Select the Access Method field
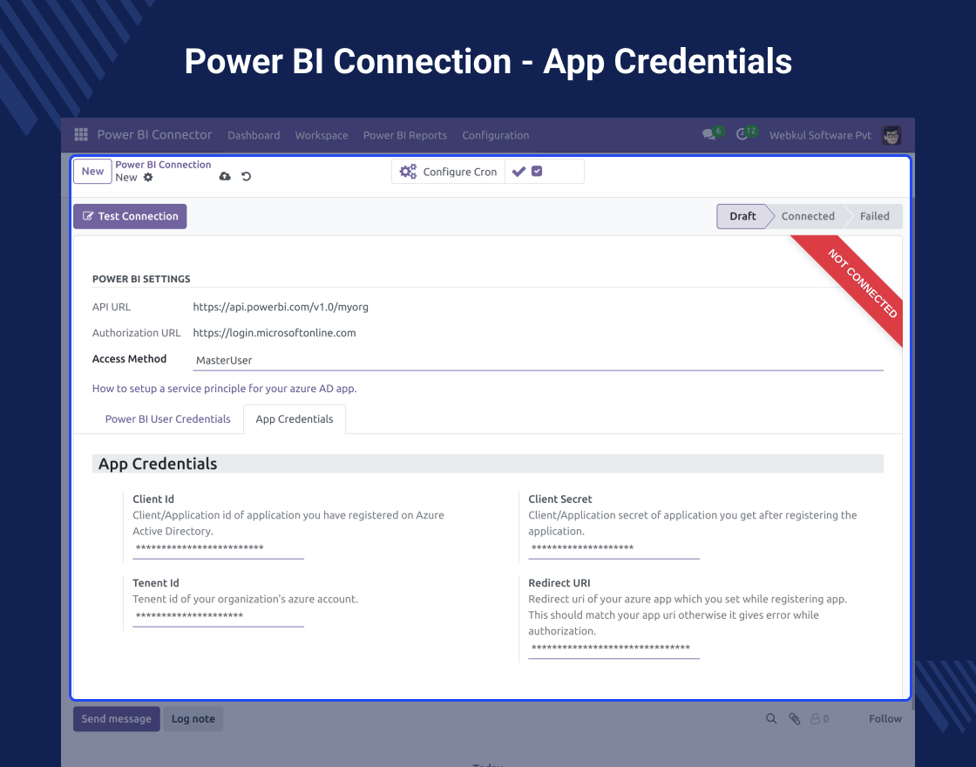 coord(349,360)
